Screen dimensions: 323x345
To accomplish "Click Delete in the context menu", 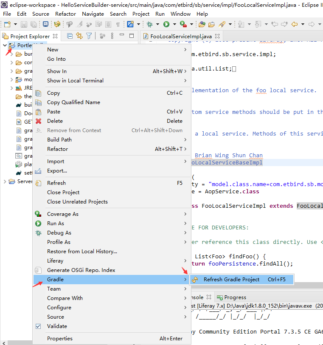I will coord(55,121).
